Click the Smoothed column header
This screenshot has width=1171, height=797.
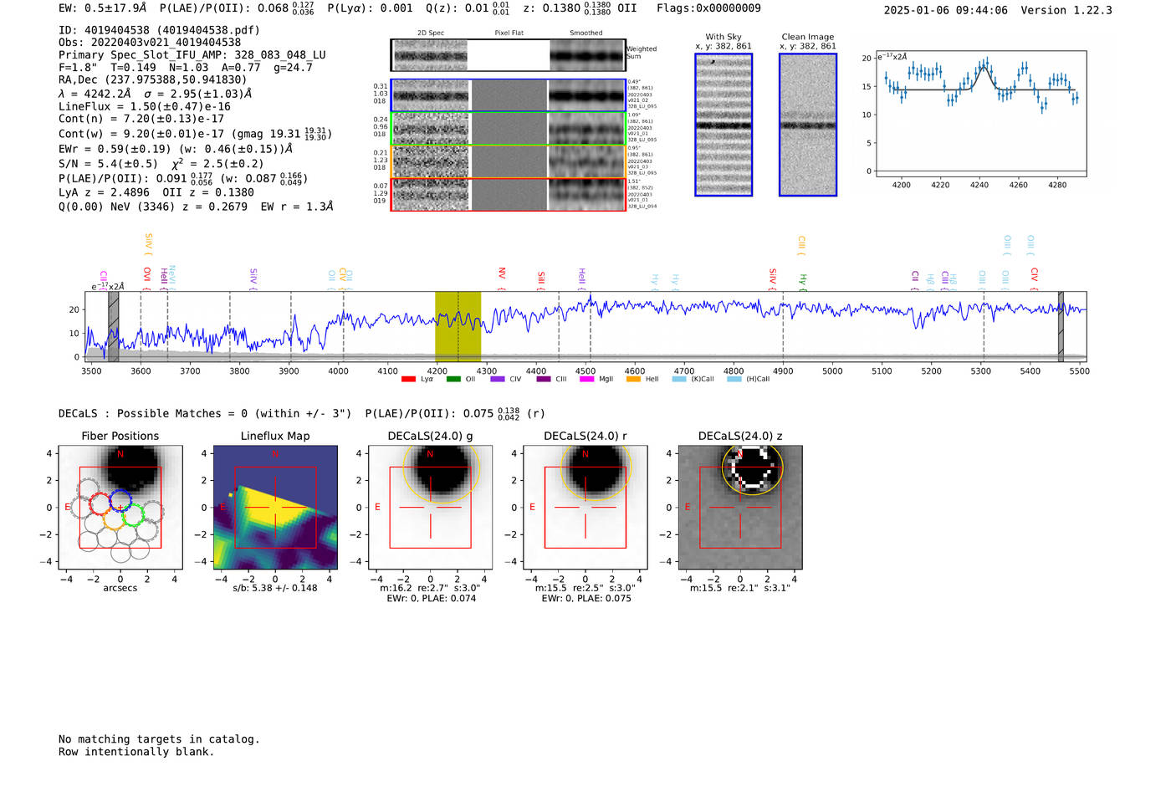point(586,33)
